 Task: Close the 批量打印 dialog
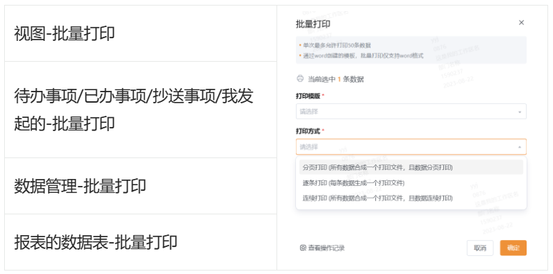pos(521,22)
